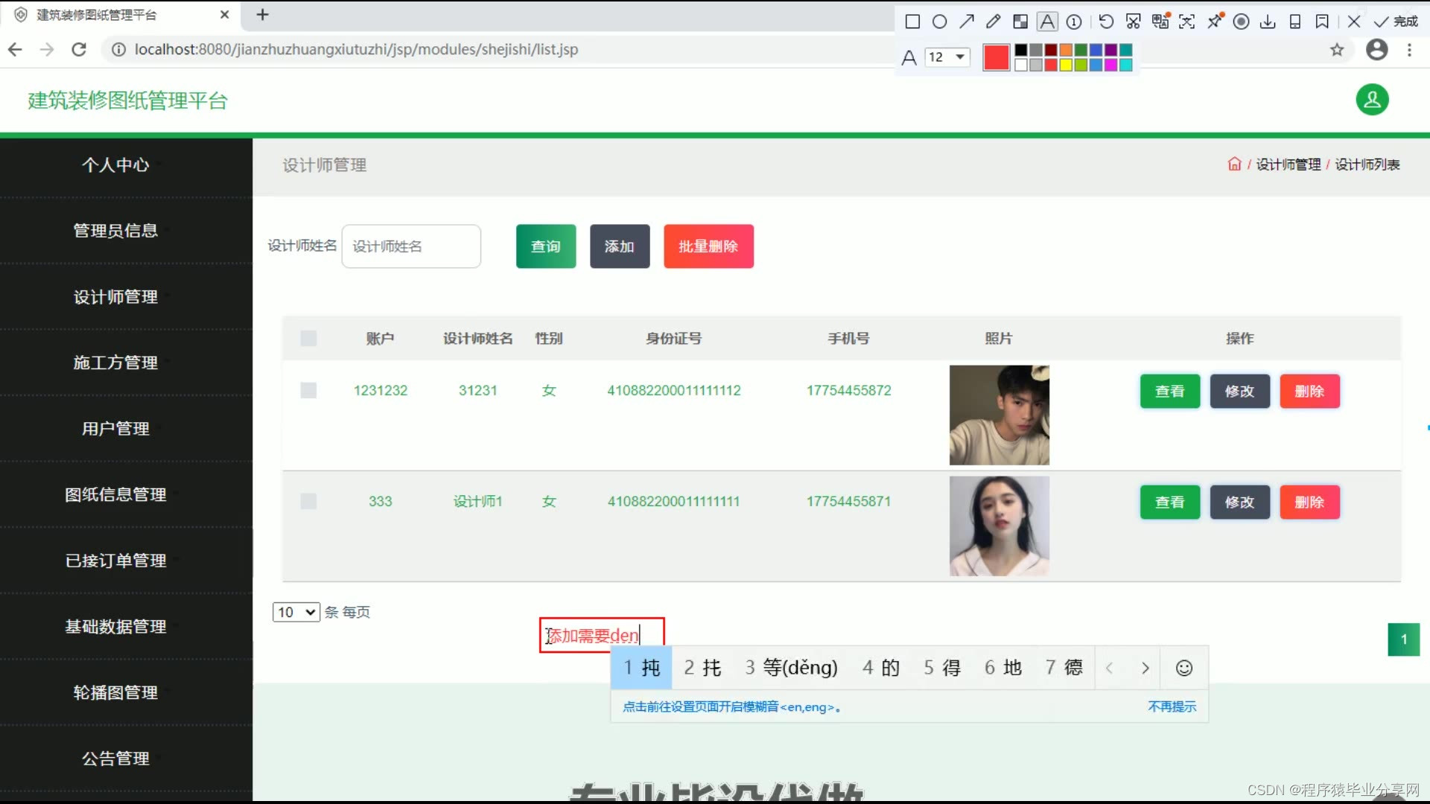This screenshot has width=1430, height=804.
Task: Click the download save screenshot icon
Action: 1268,22
